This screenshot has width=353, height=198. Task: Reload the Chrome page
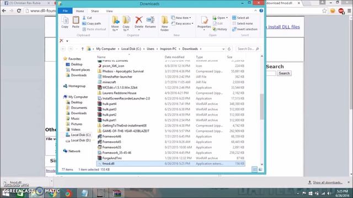pyautogui.click(x=19, y=10)
